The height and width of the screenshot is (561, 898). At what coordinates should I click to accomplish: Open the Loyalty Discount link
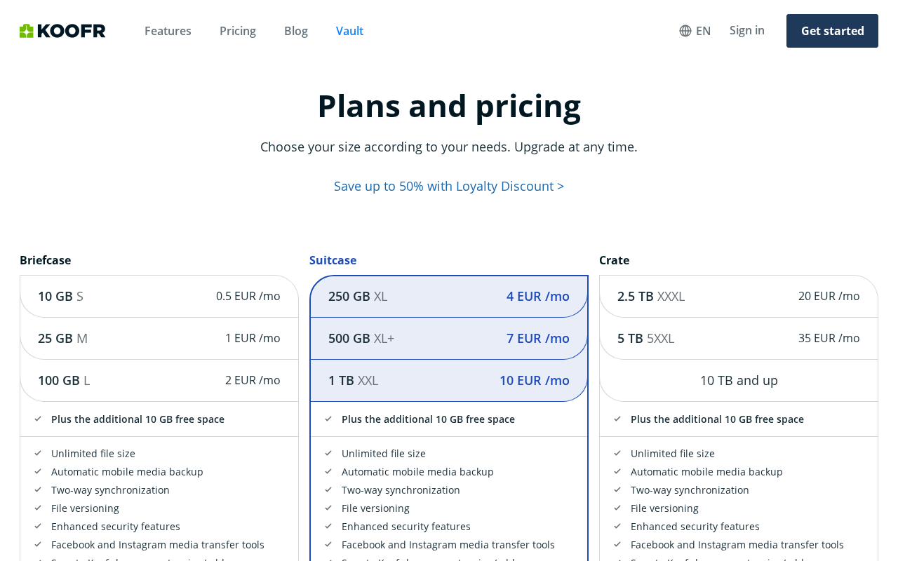point(449,186)
